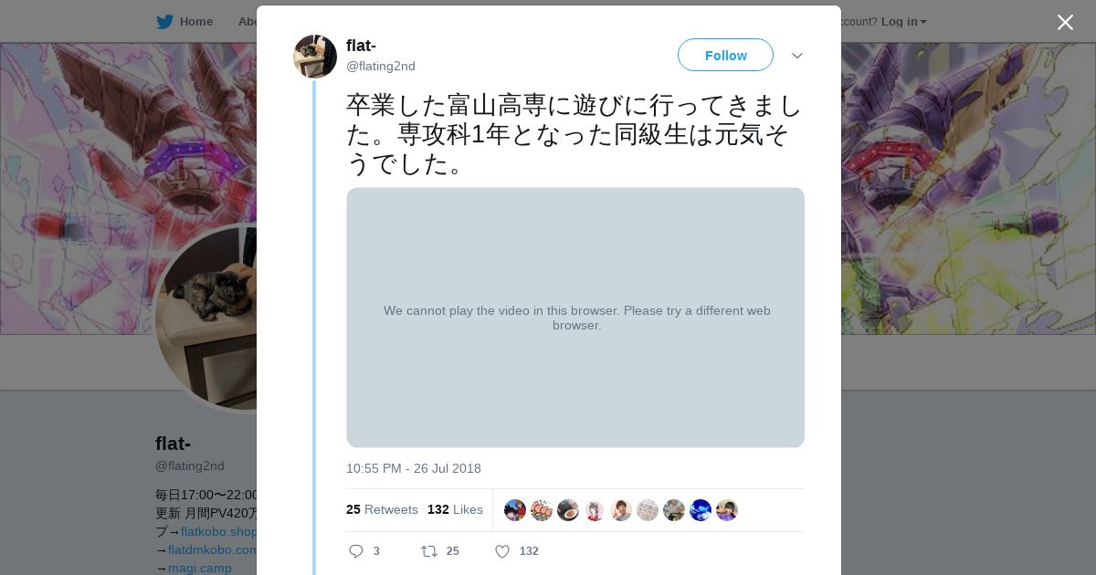Screen dimensions: 1096x575
Task: Open the flatkobo.shop link
Action: point(218,531)
